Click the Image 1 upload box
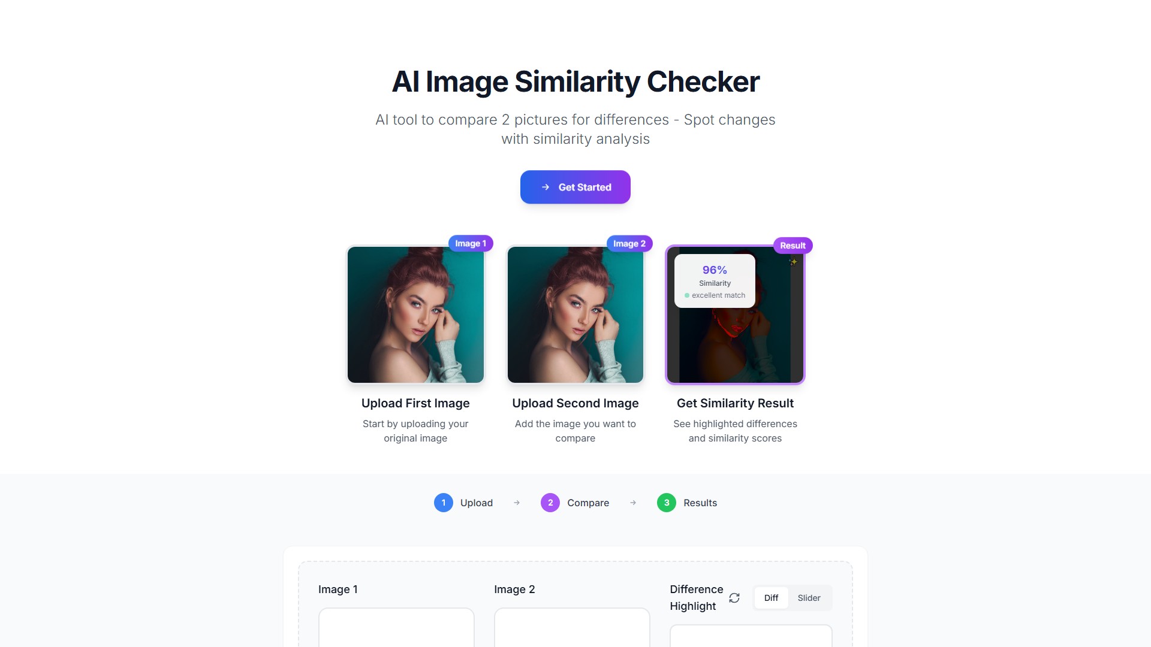This screenshot has width=1151, height=647. click(396, 627)
